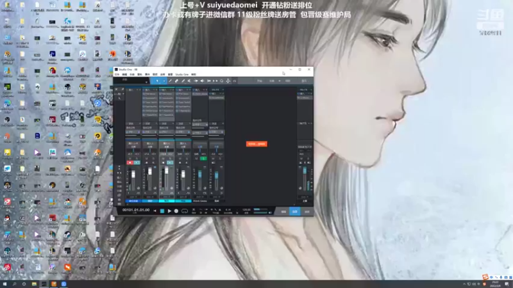513x288 pixels.
Task: Turn off the green Solo on channel 5
Action: pos(203,158)
